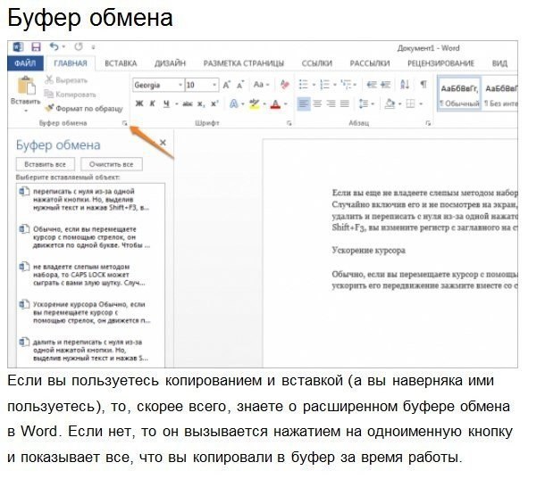This screenshot has height=479, width=545.
Task: Open the ФАЙЛ menu tab
Action: coord(25,63)
